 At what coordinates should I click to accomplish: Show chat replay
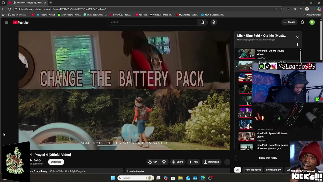click(268, 158)
